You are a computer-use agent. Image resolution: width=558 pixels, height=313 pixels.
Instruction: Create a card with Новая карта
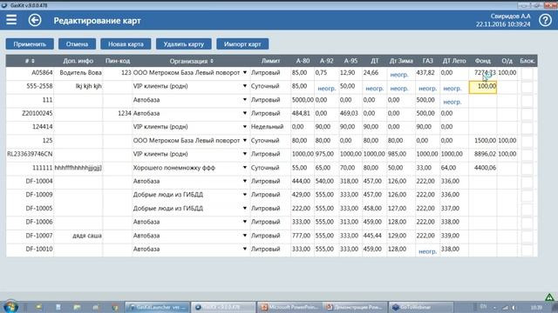pos(126,44)
